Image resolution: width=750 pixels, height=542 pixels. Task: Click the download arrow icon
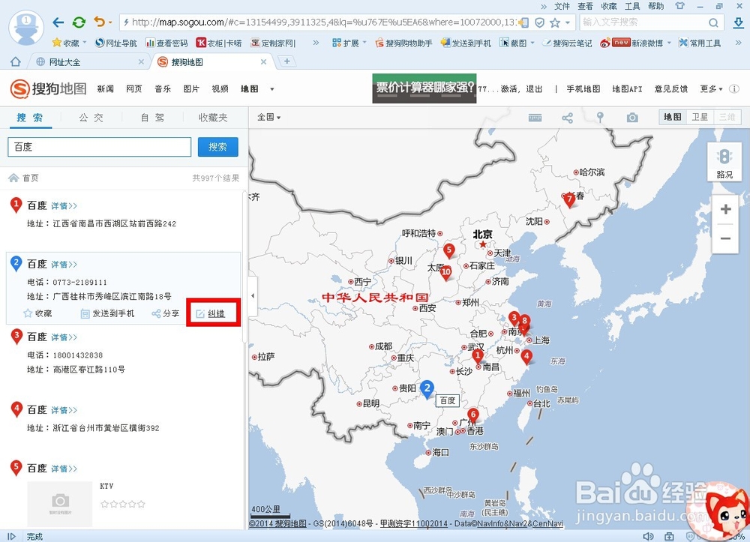tap(738, 22)
